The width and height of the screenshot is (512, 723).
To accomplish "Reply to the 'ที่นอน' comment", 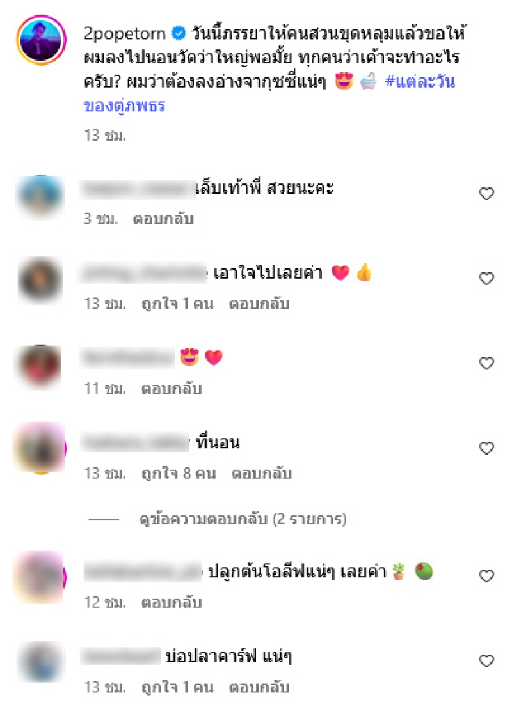I will click(x=261, y=474).
